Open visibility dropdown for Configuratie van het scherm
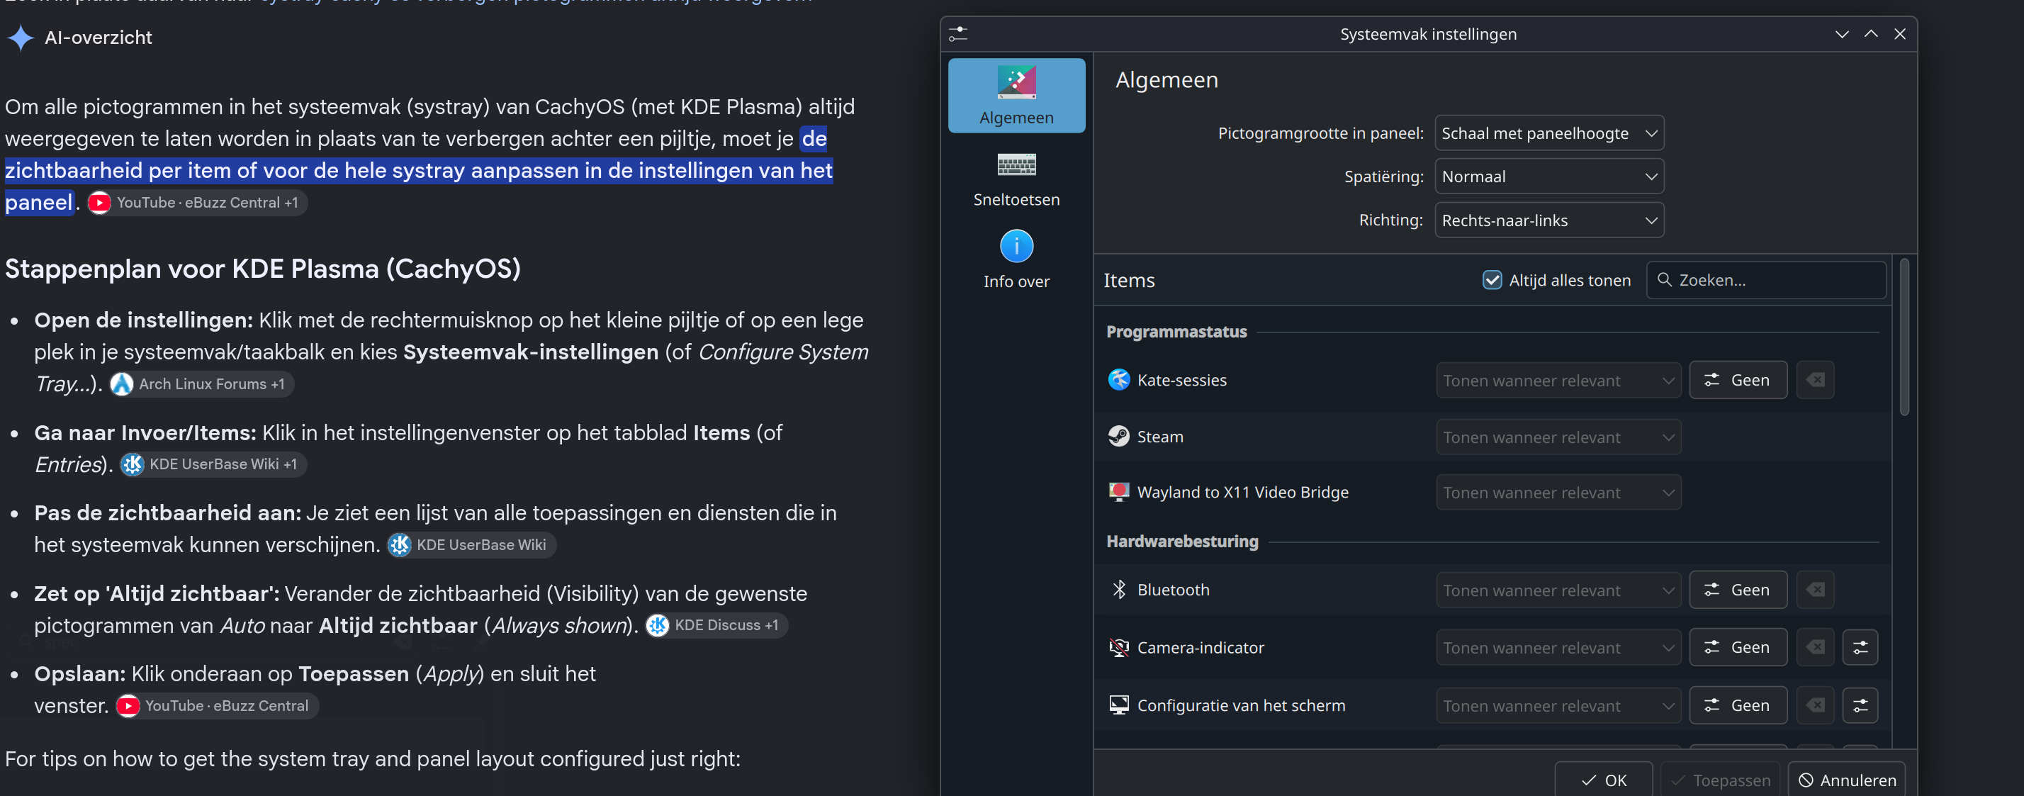 click(1558, 707)
